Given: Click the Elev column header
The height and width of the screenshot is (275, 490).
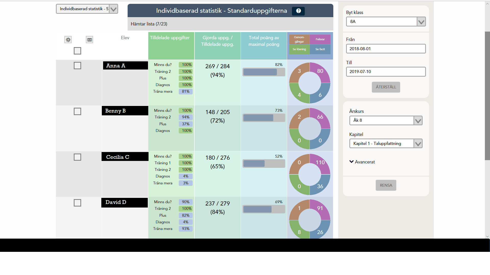Looking at the screenshot, I should pos(125,38).
